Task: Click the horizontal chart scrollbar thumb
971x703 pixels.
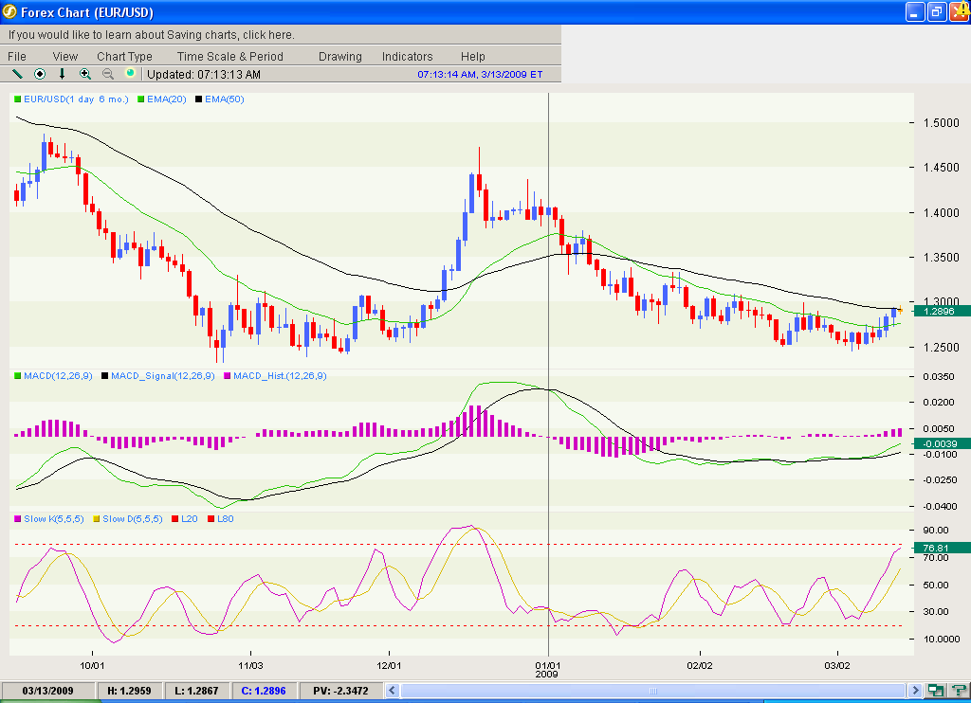Action: click(x=652, y=691)
